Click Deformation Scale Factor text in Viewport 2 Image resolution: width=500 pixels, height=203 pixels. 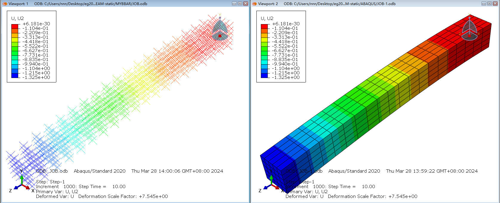pos(373,196)
